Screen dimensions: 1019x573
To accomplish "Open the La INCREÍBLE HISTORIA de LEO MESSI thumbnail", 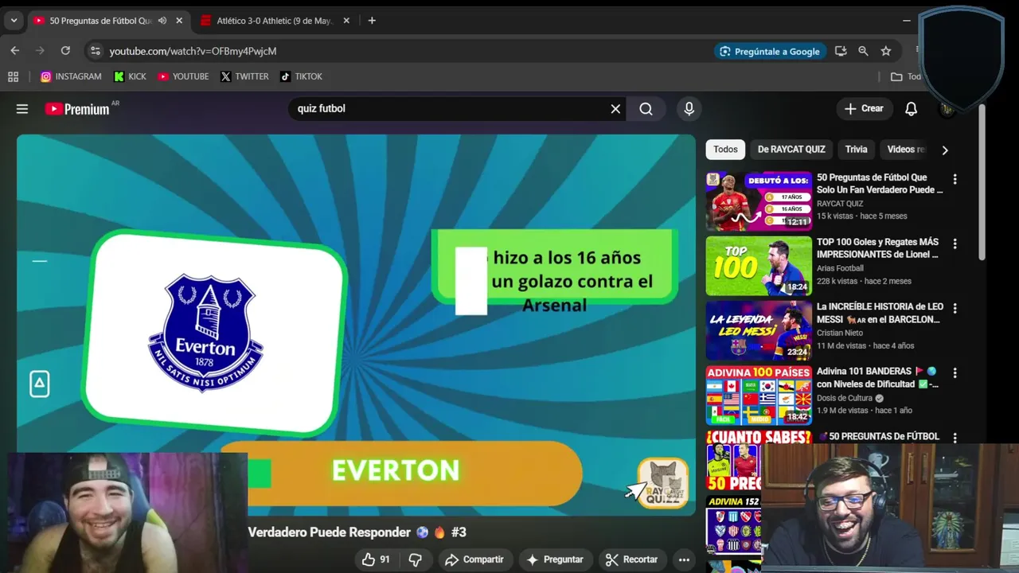I will point(759,330).
